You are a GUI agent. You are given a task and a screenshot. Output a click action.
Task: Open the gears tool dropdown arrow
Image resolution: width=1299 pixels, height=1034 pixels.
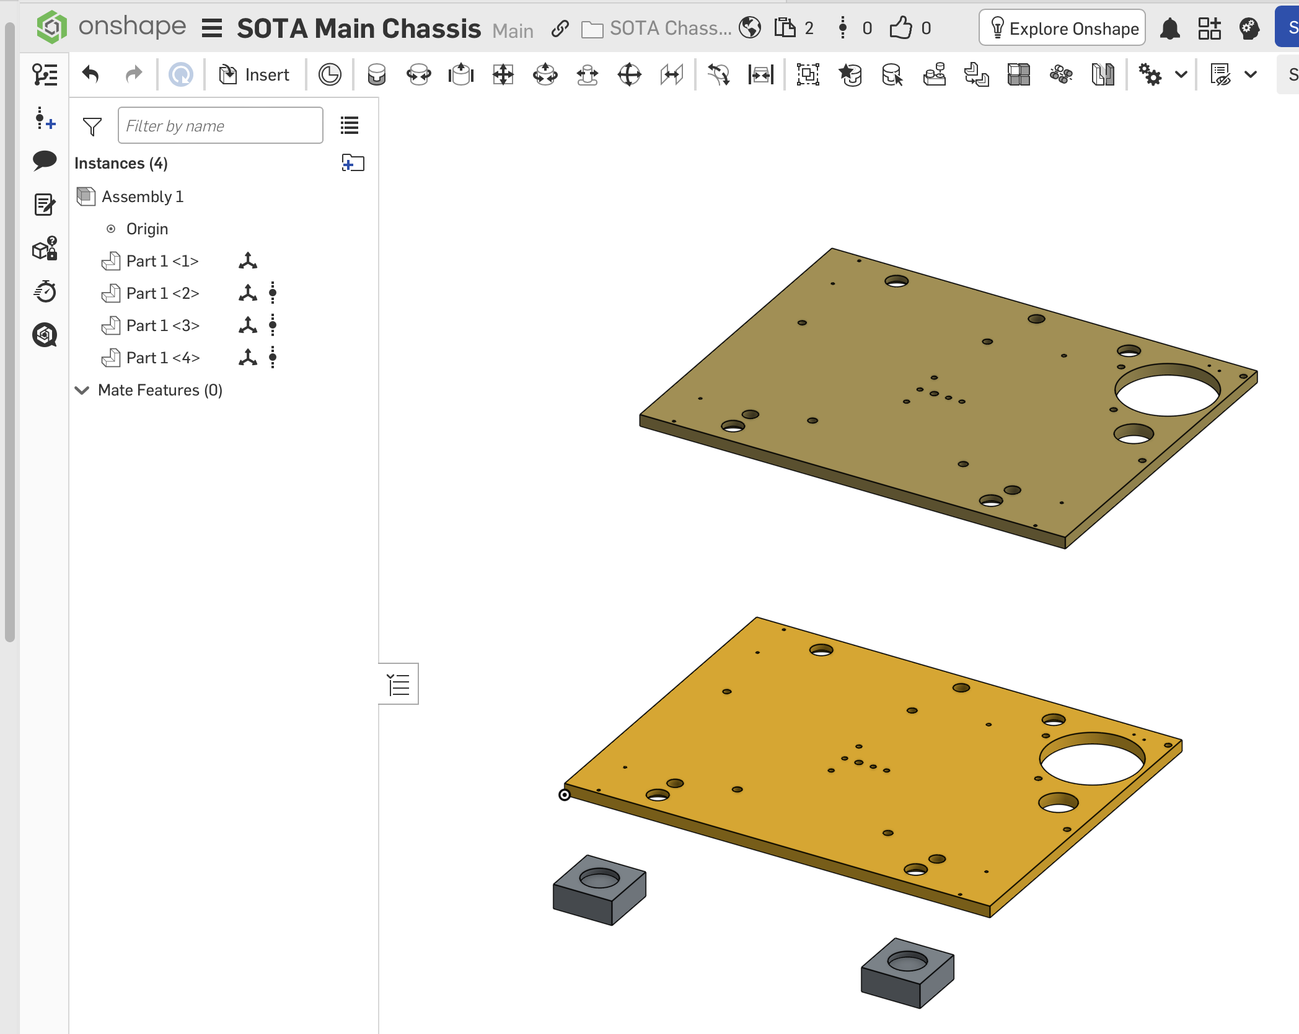click(1181, 75)
